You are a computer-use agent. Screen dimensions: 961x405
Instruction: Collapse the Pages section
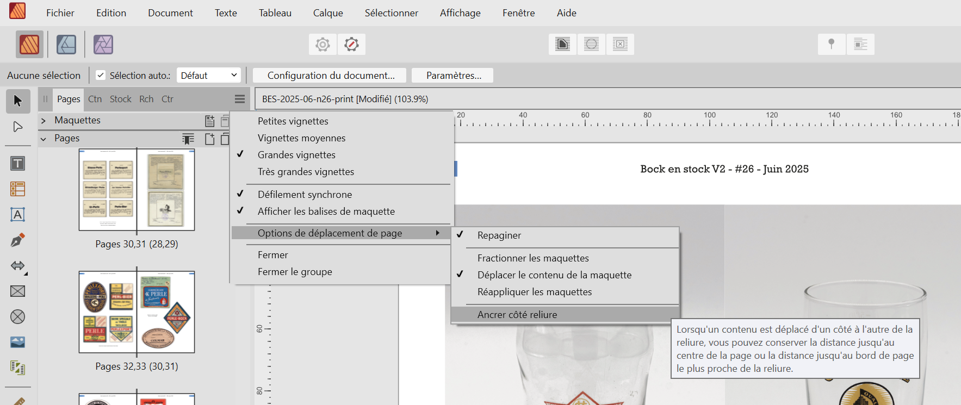[x=44, y=139]
